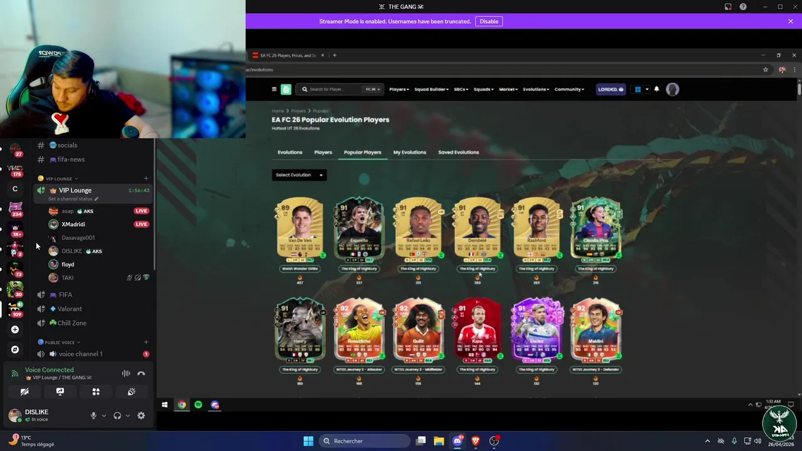This screenshot has width=802, height=451.
Task: Disable Streamer Mode in purple banner
Action: (x=489, y=21)
